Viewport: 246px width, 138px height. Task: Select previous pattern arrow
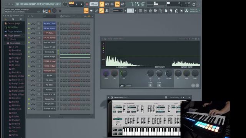pos(125,11)
